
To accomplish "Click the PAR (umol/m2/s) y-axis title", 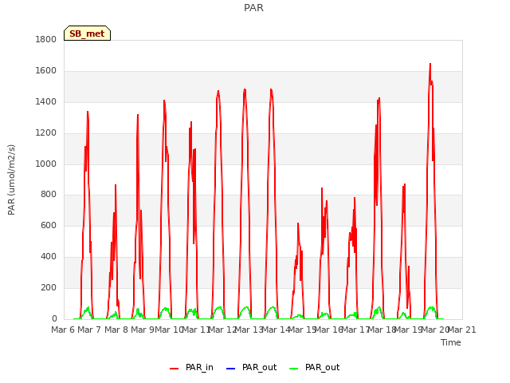I will [11, 180].
